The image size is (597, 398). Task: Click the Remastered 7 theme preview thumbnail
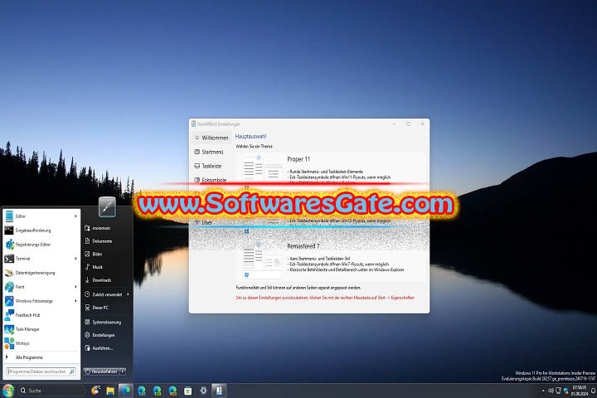(262, 260)
